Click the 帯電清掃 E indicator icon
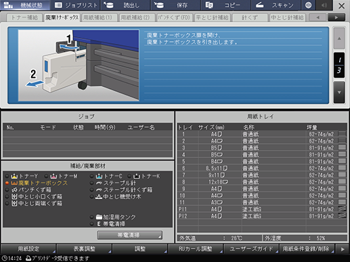Viewport: 350px width, 262px height. pyautogui.click(x=99, y=224)
